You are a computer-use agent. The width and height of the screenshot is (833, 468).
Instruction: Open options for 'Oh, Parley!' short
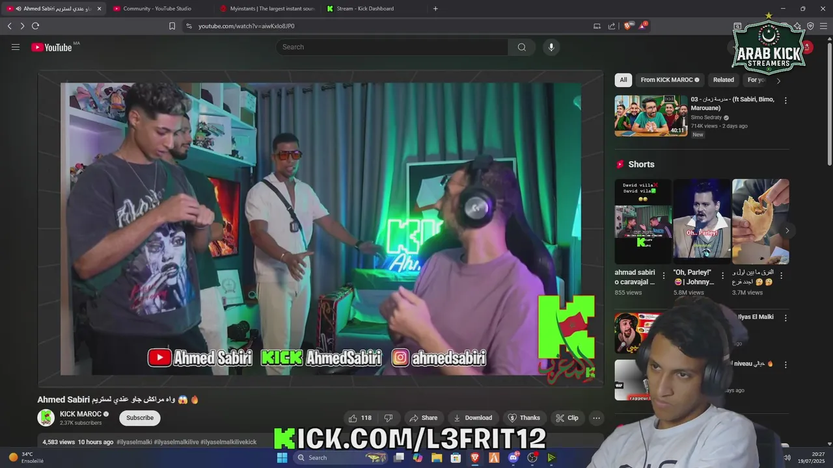click(722, 276)
